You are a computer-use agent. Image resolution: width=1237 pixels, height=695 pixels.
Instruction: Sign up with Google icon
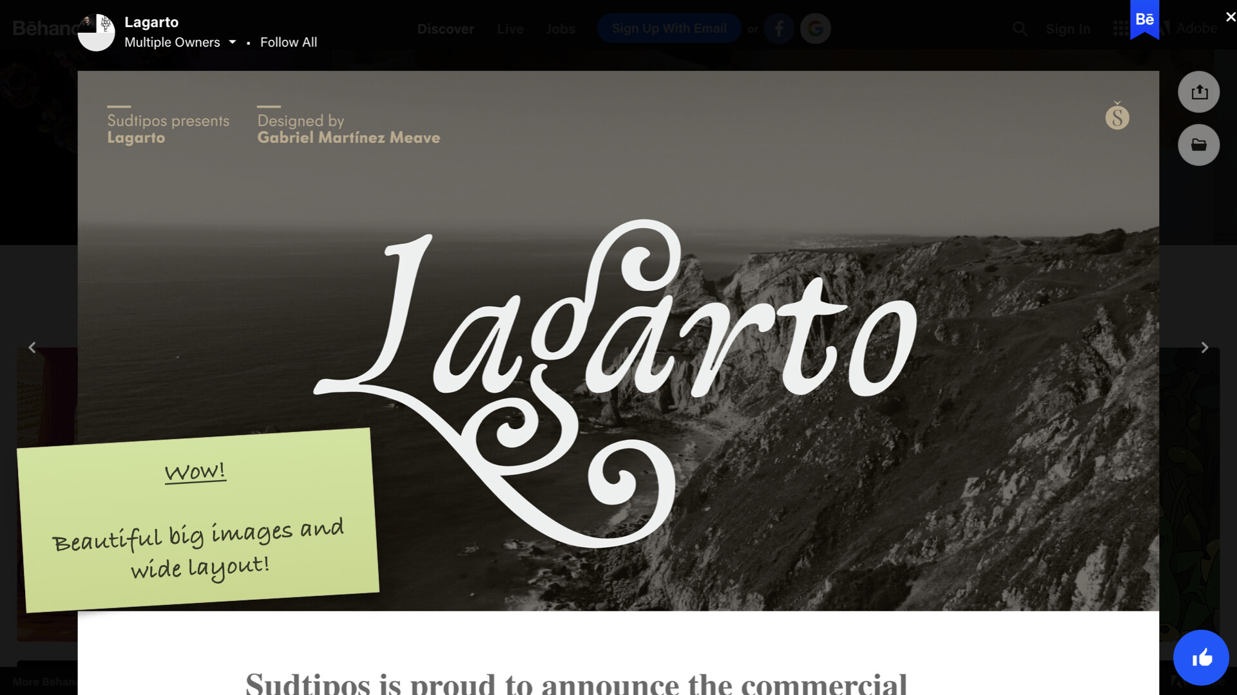(815, 29)
